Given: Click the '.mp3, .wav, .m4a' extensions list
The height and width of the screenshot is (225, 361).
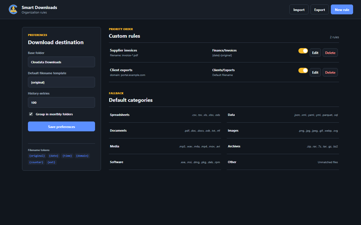Looking at the screenshot, I should click(199, 147).
